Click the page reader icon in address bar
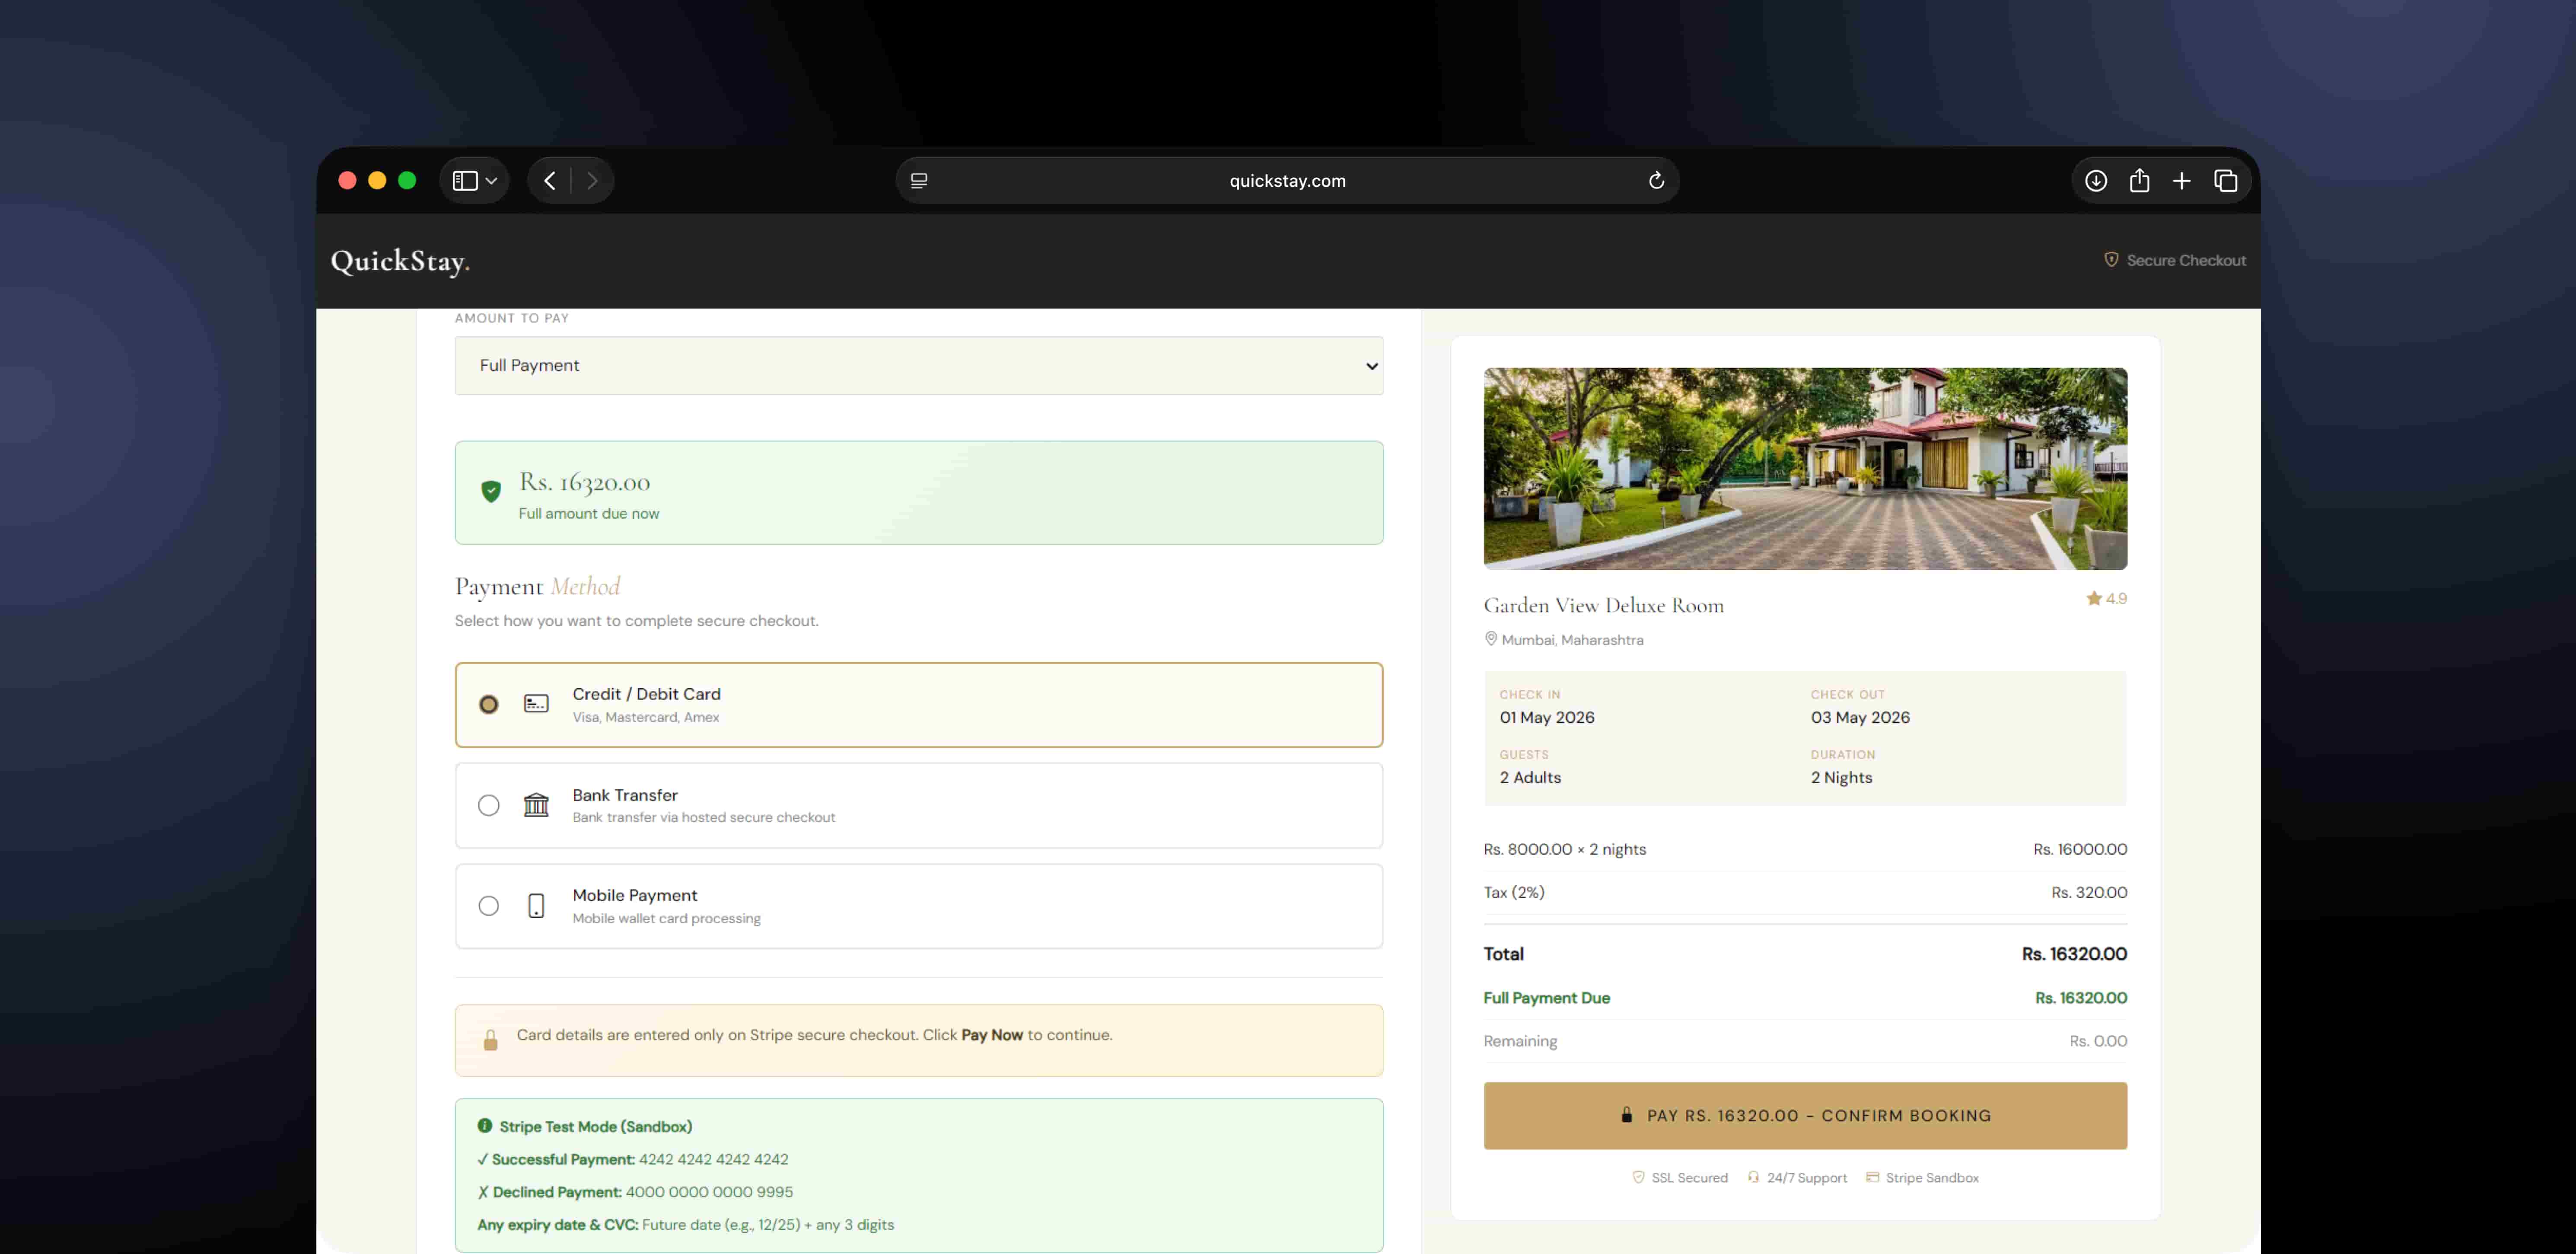The image size is (2576, 1254). pos(919,181)
